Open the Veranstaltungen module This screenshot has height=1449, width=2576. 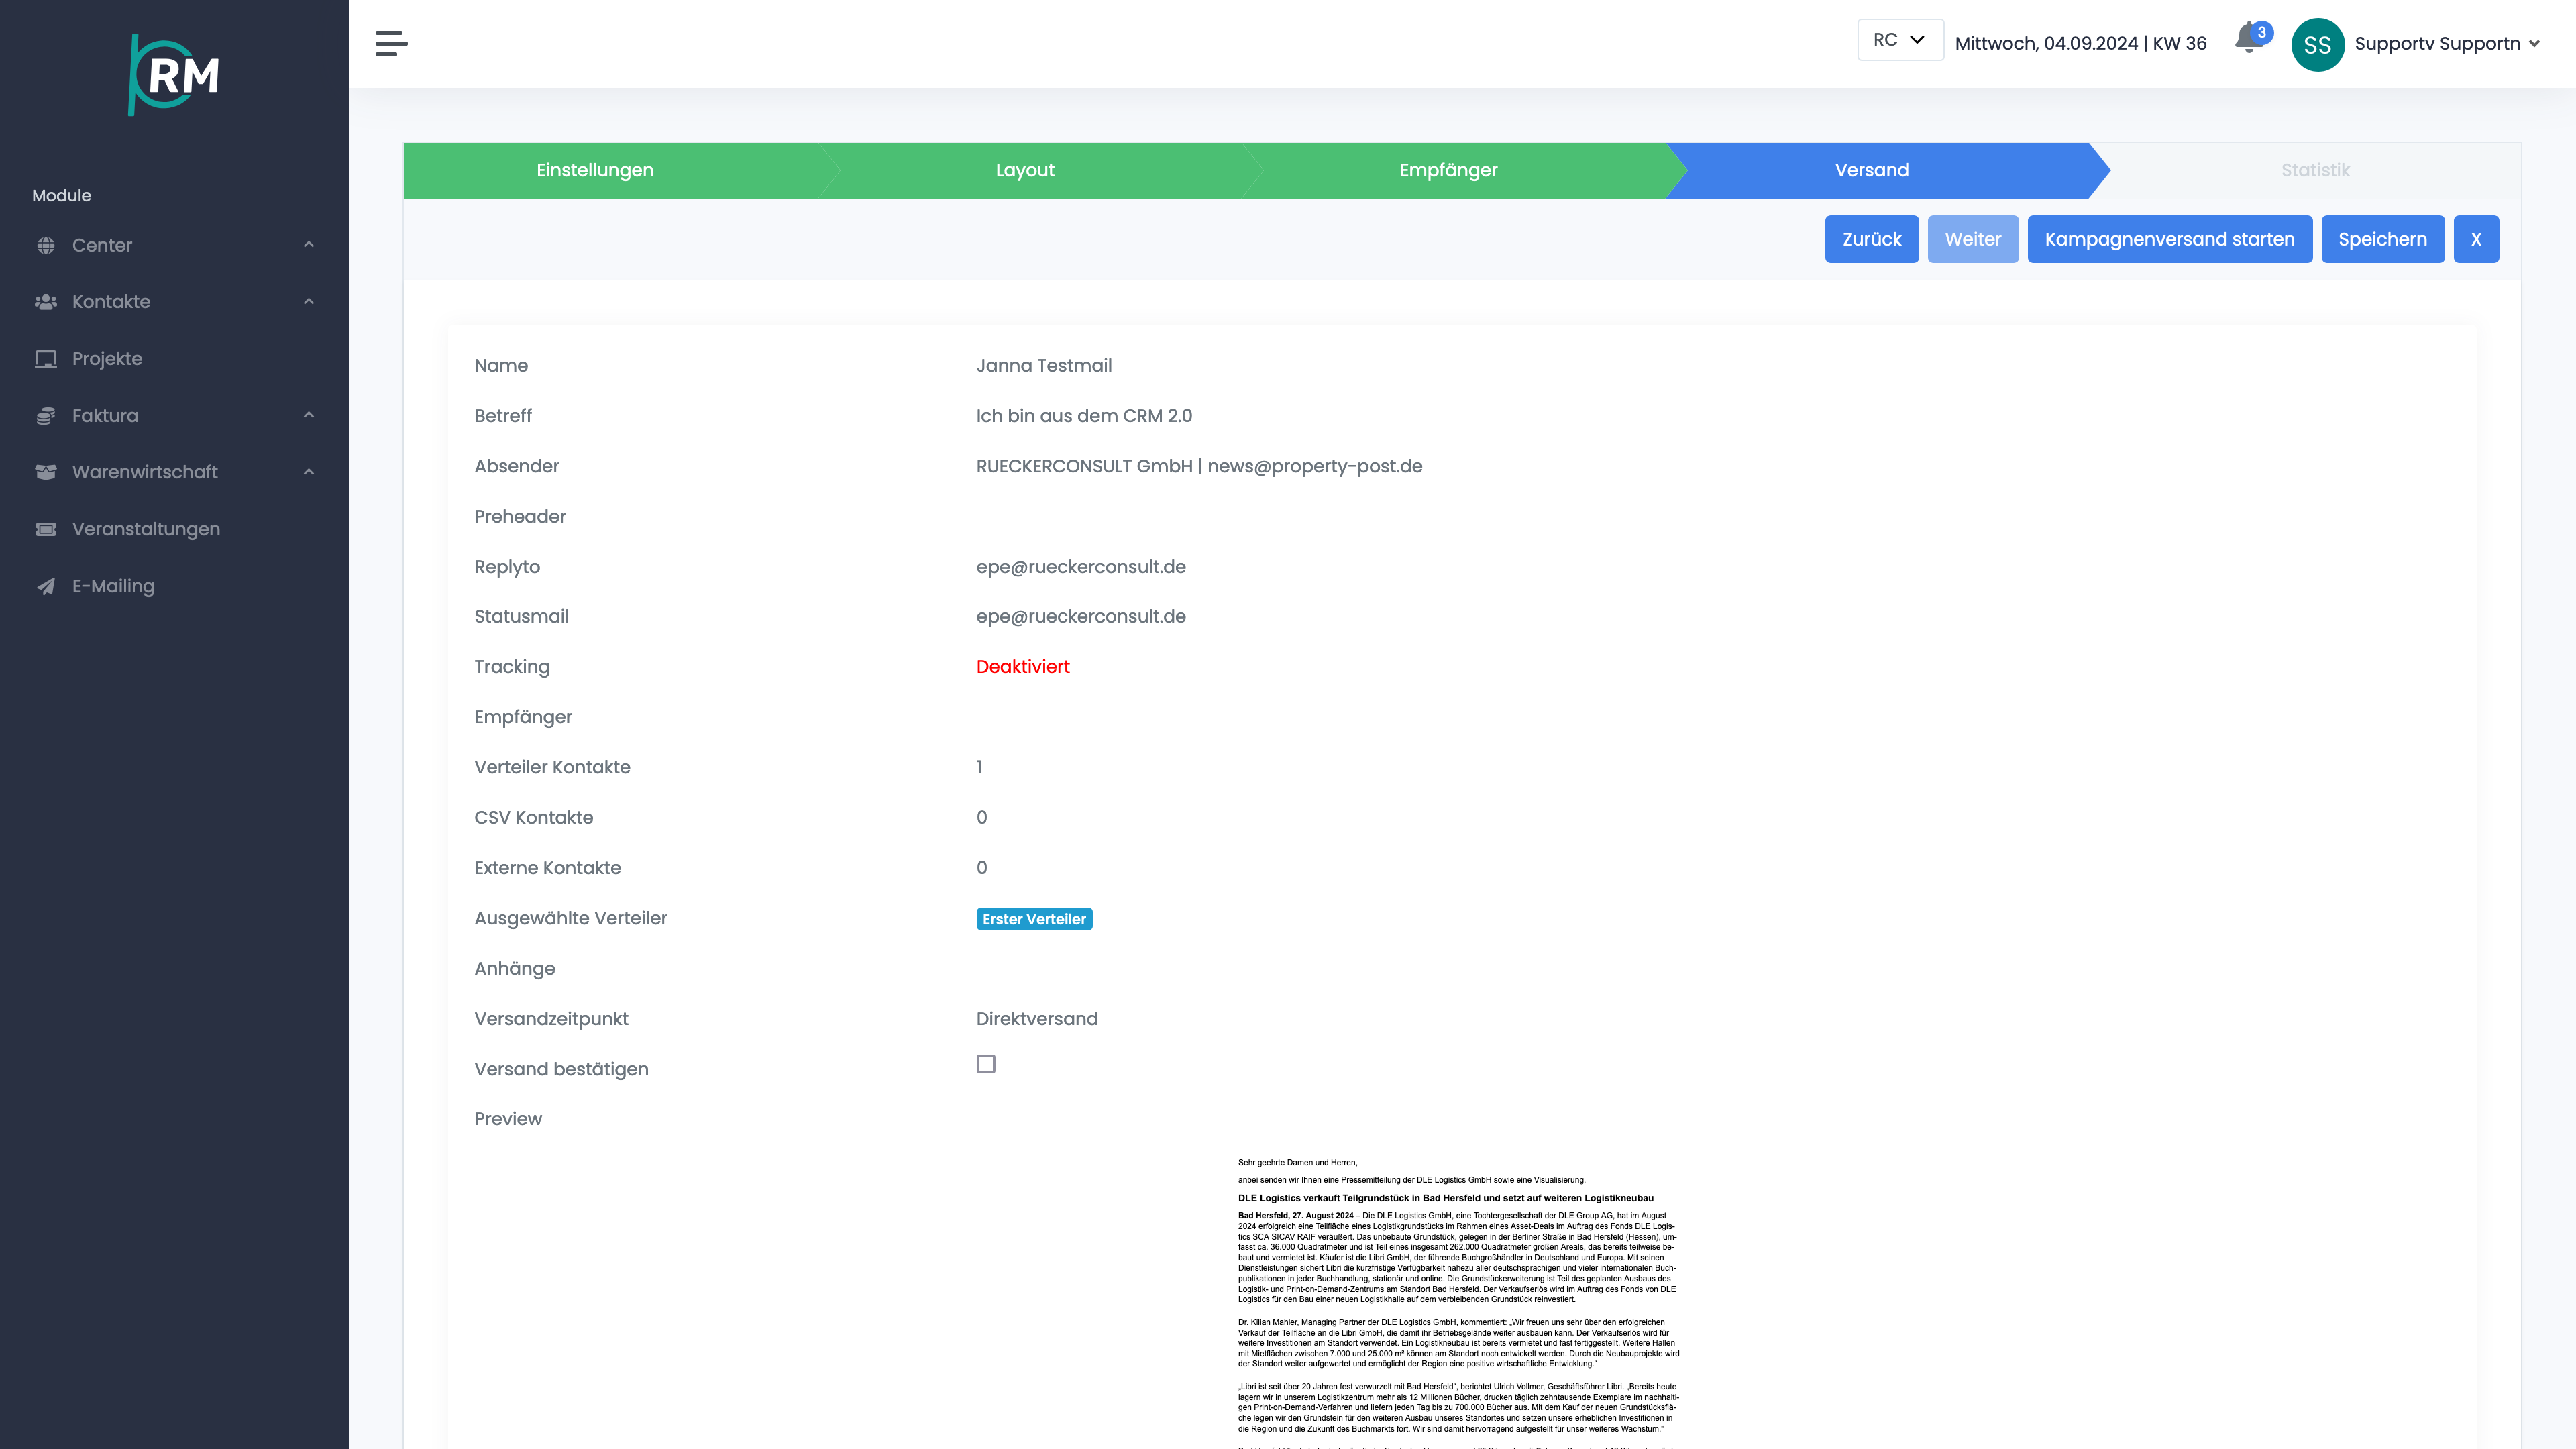(146, 529)
